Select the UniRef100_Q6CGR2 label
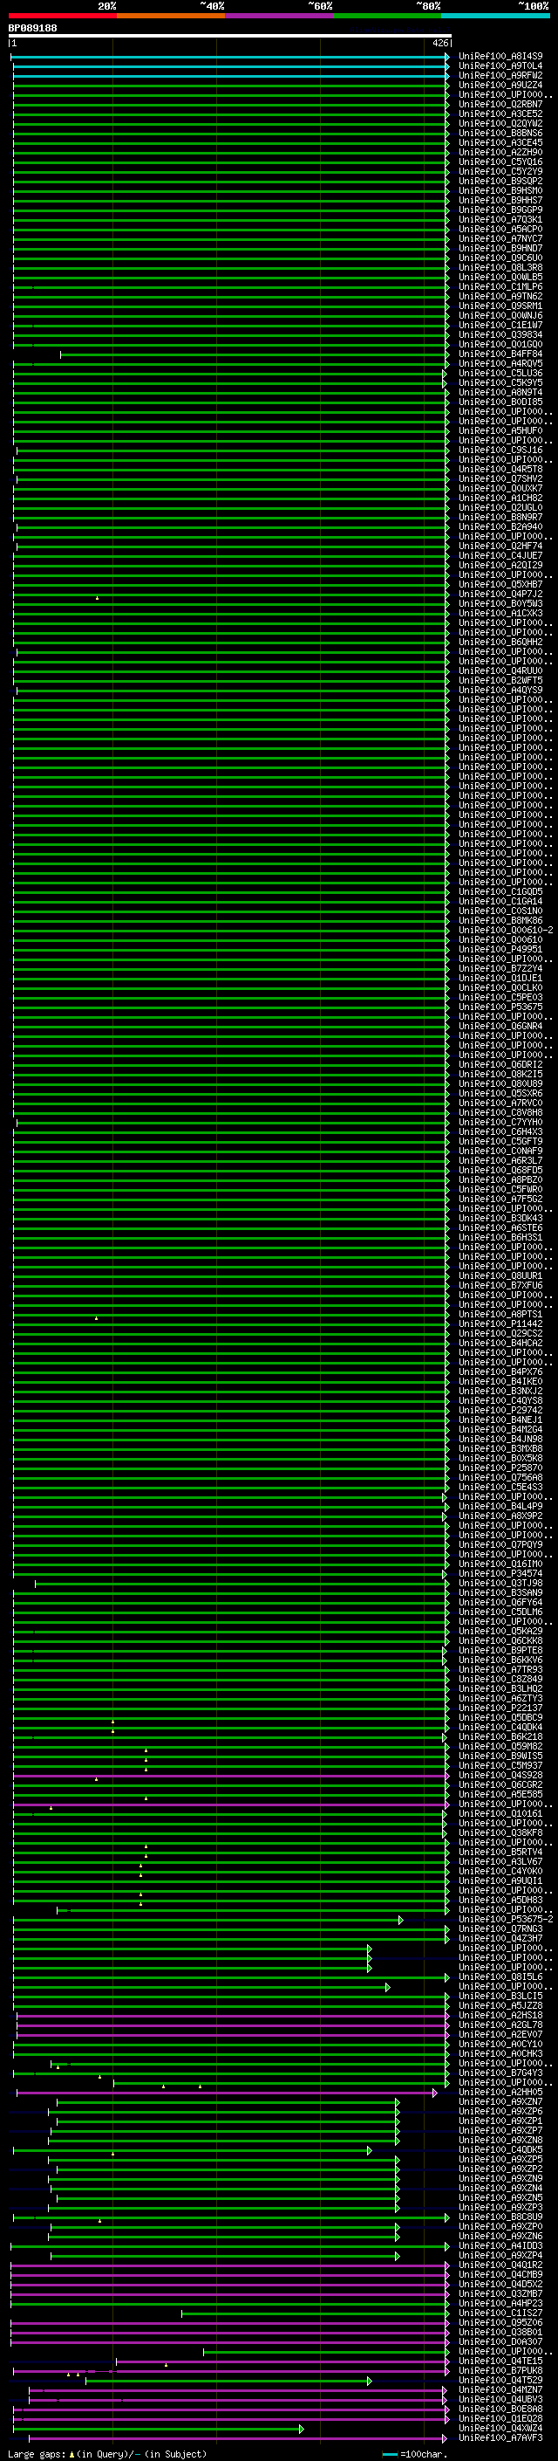Screen dimensions: 558x2461 click(500, 1784)
